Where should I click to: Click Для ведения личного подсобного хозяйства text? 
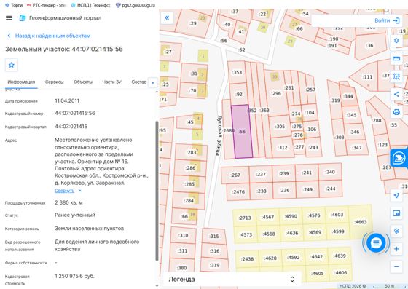pyautogui.click(x=97, y=245)
